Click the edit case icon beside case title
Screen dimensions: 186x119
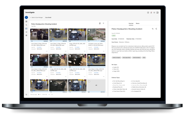153,29
